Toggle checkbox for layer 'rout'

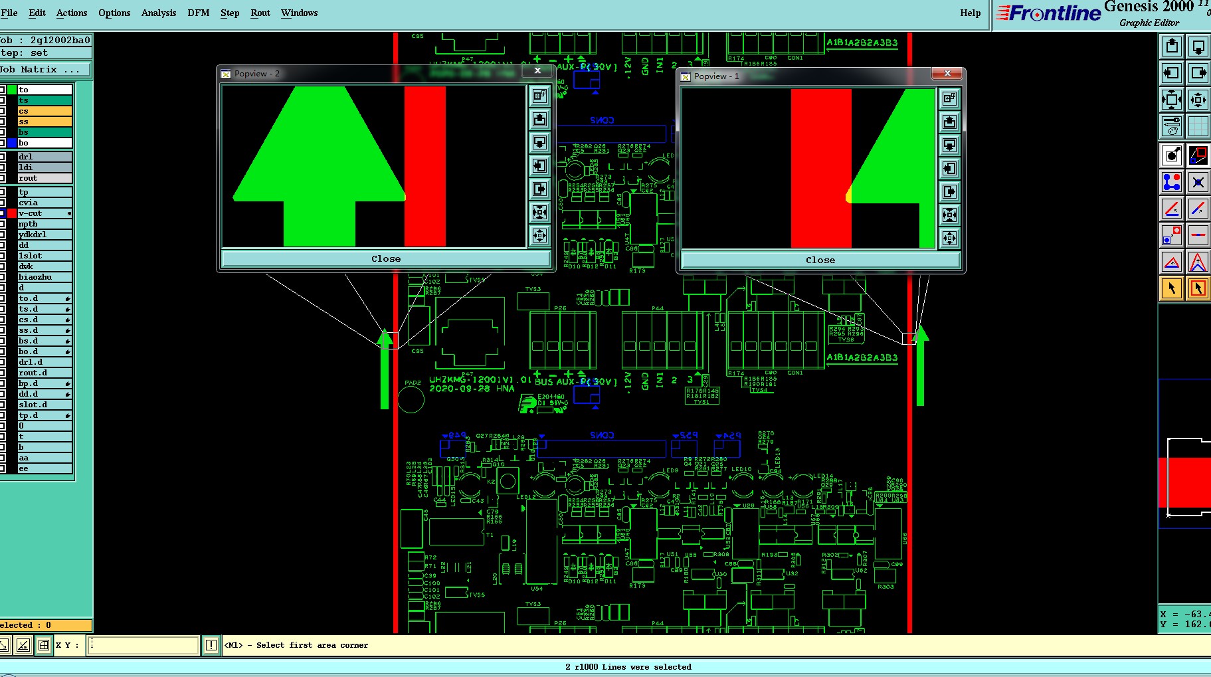click(3, 178)
